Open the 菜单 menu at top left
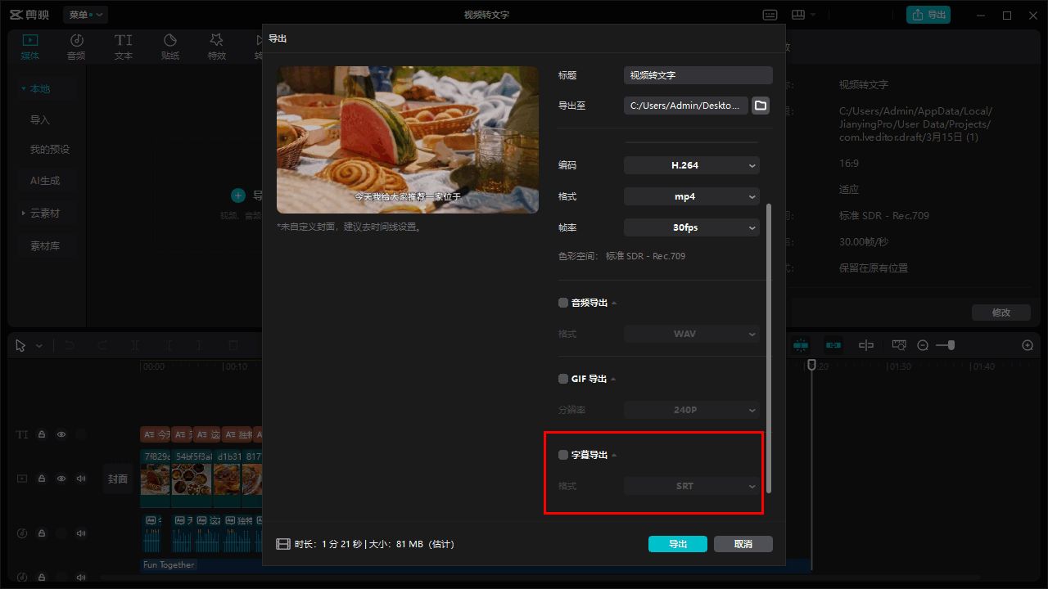1048x589 pixels. pos(85,14)
